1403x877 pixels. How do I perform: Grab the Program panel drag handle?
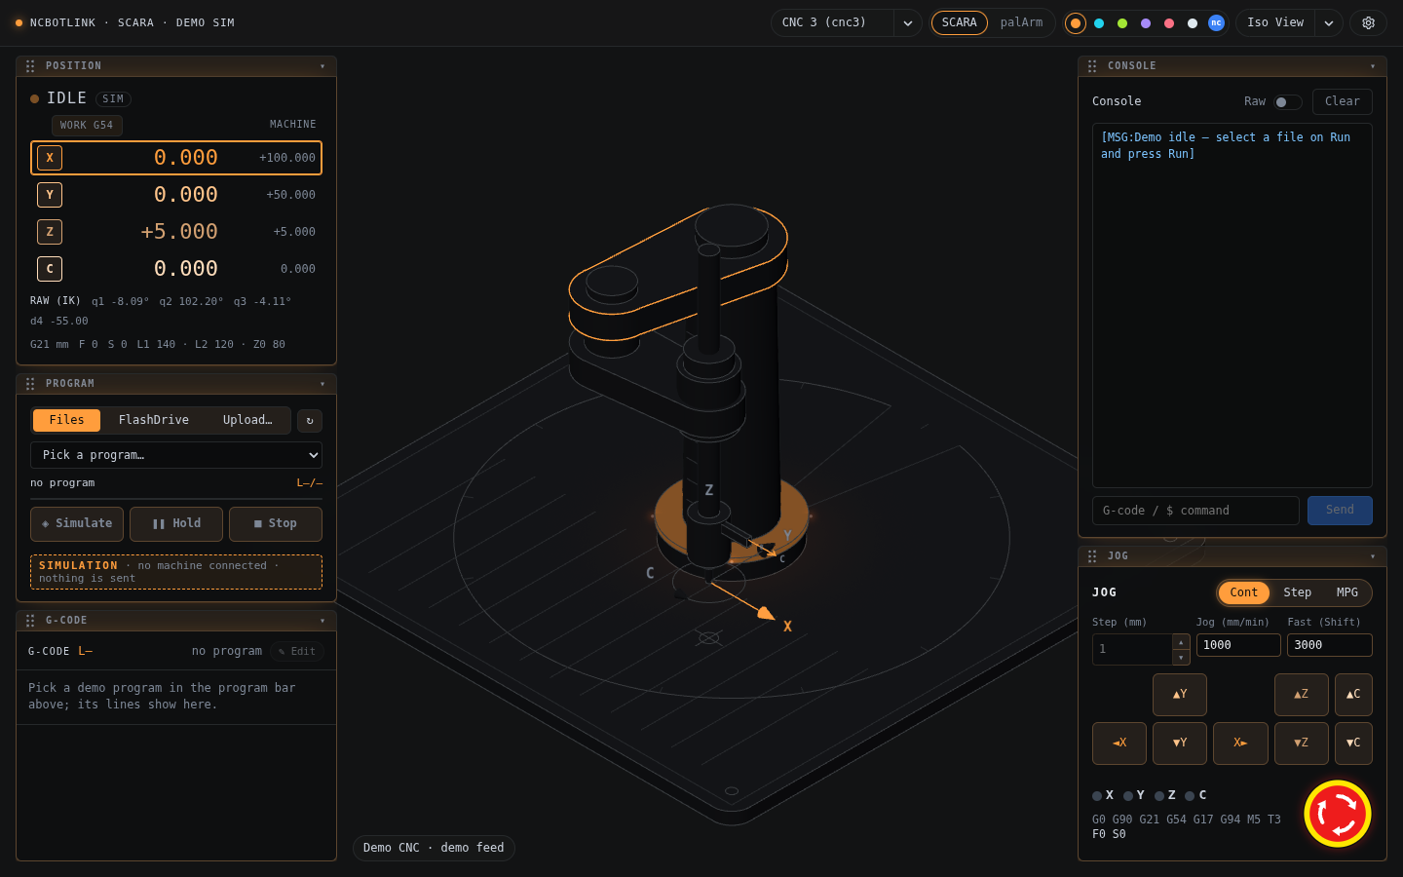pyautogui.click(x=30, y=384)
